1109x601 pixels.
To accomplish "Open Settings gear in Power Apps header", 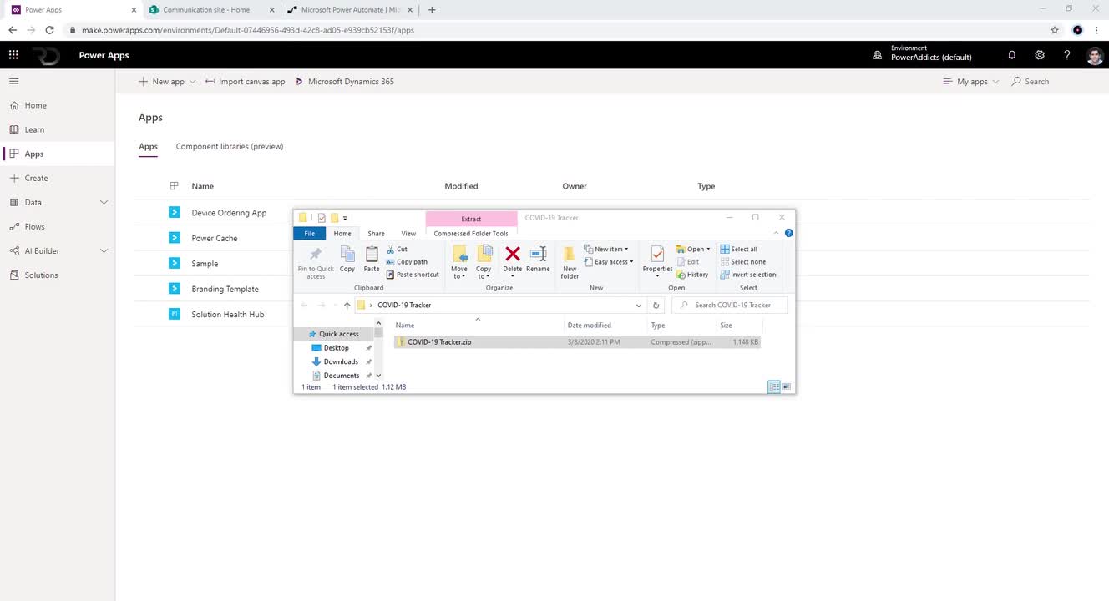I will pyautogui.click(x=1040, y=55).
